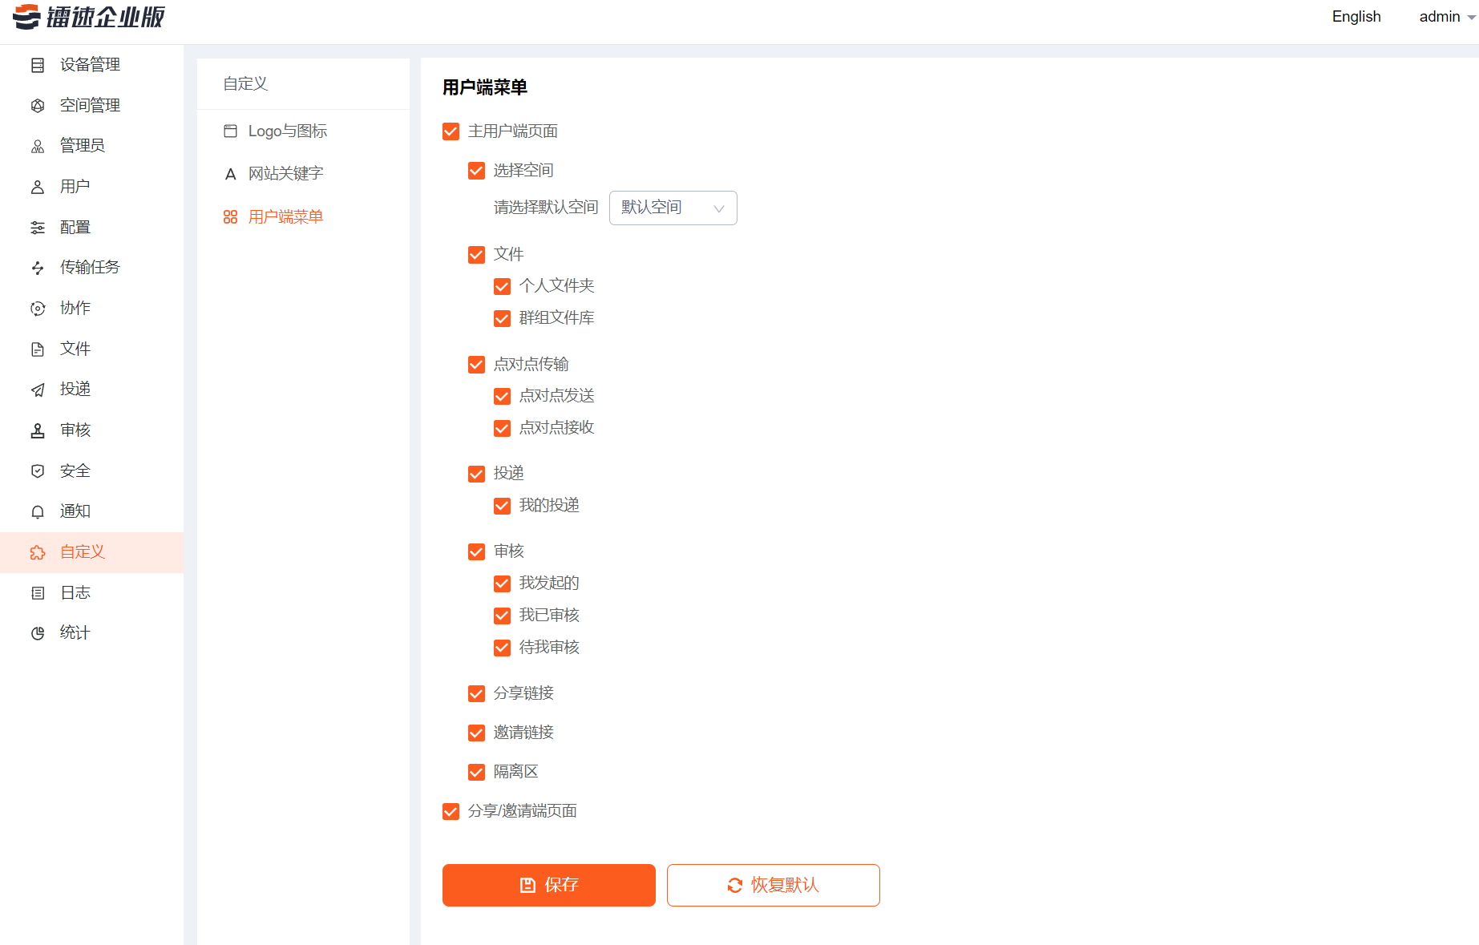1479x945 pixels.
Task: Click the 投递 paper plane icon
Action: point(38,390)
